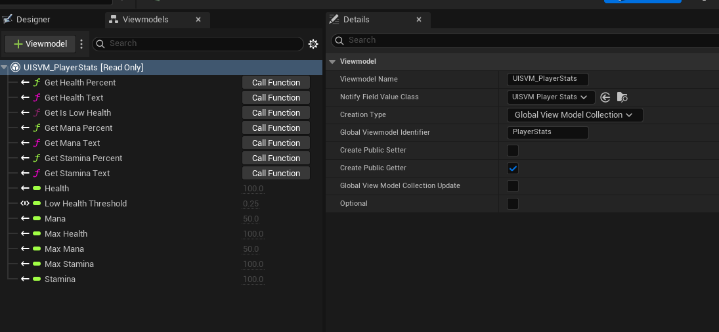Viewport: 719px width, 332px height.
Task: Enable the Create Public Setter checkbox
Action: (x=513, y=151)
